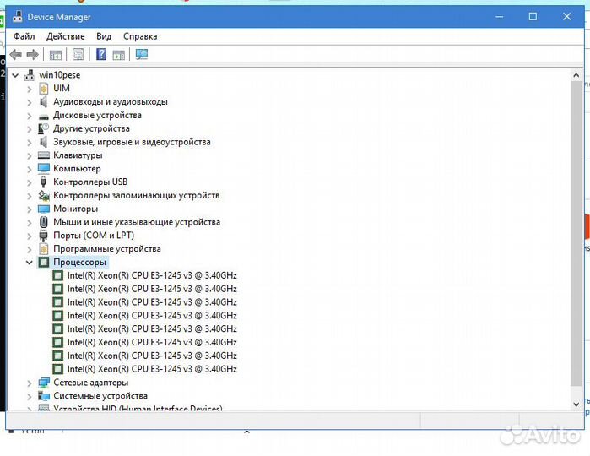Expand Системные устройства arrow
Image resolution: width=590 pixels, height=456 pixels.
point(30,396)
